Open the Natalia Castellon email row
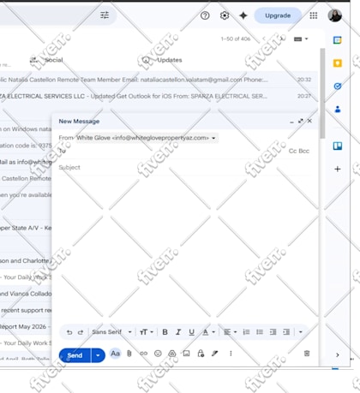This screenshot has width=360, height=393. [x=159, y=80]
